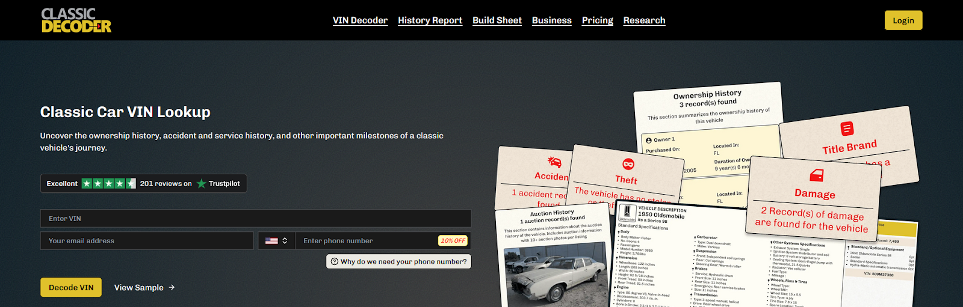Click the US flag icon

[271, 241]
